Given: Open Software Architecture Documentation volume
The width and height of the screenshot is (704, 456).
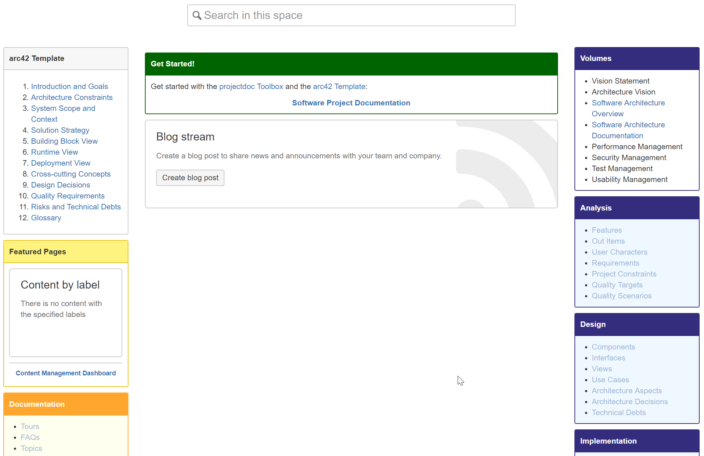Looking at the screenshot, I should coord(628,130).
